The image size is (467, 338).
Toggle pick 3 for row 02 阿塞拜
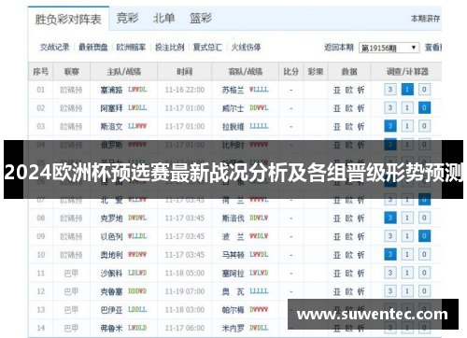(390, 108)
